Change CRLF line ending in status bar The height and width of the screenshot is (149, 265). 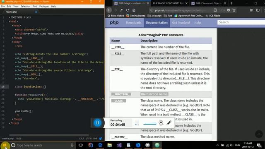click(x=82, y=139)
